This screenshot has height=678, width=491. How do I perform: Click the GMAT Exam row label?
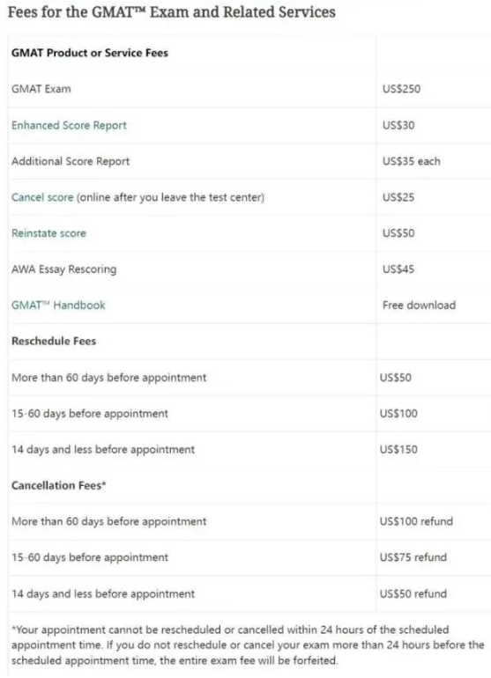pyautogui.click(x=41, y=89)
